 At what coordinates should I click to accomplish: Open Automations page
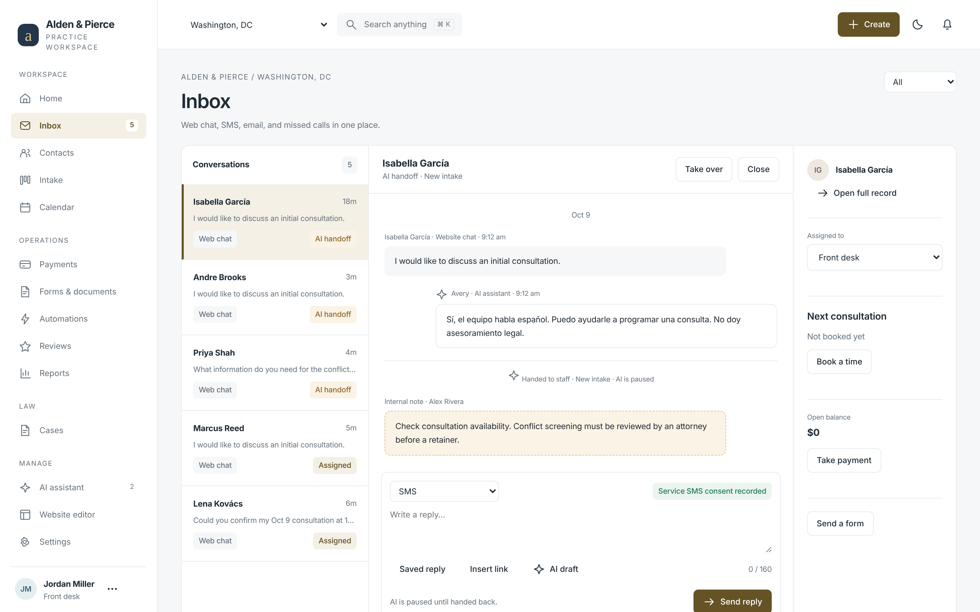[x=79, y=319]
